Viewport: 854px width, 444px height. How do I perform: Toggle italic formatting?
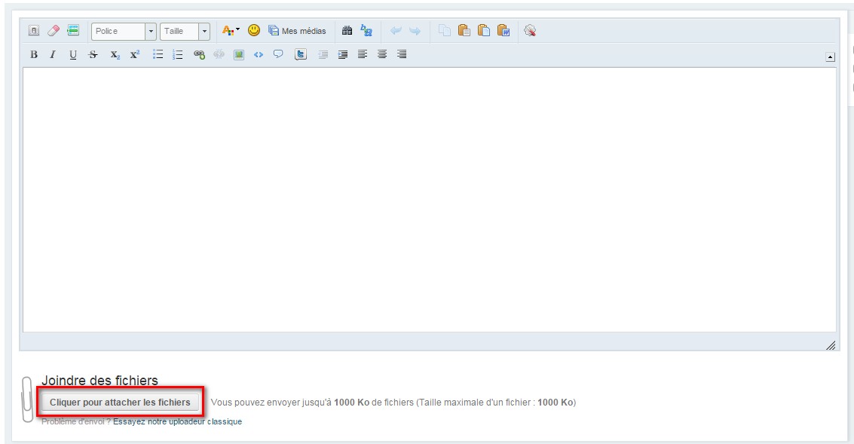[53, 54]
